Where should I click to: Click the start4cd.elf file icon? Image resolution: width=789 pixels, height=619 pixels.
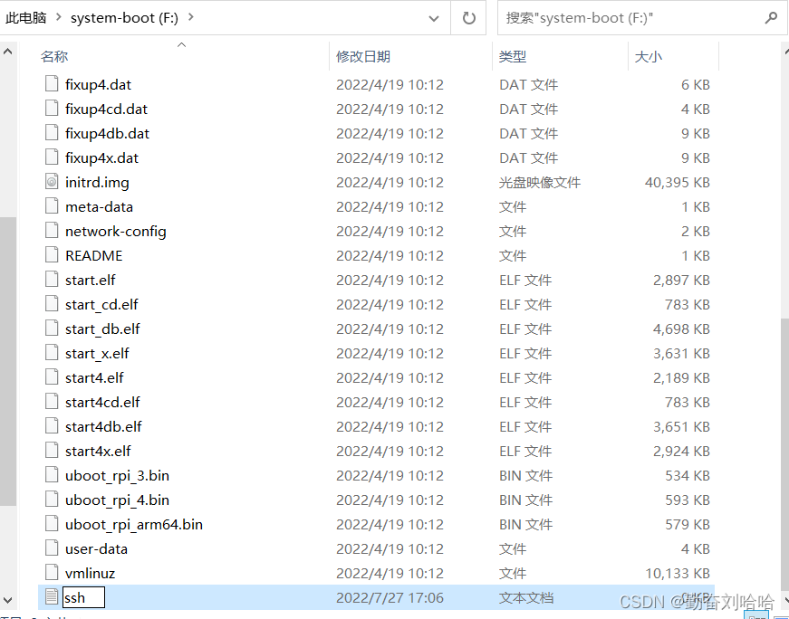pyautogui.click(x=52, y=402)
